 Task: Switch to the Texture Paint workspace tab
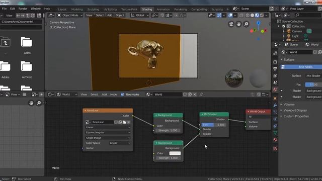pyautogui.click(x=129, y=9)
